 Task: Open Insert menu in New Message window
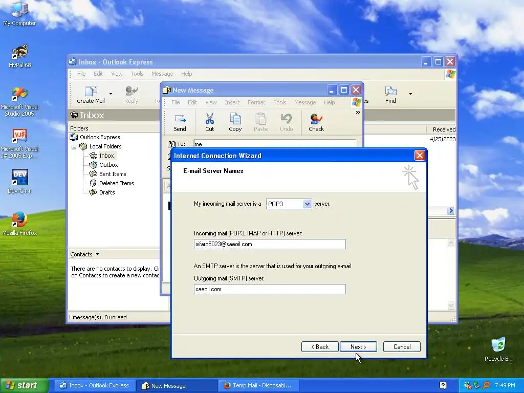pos(232,102)
